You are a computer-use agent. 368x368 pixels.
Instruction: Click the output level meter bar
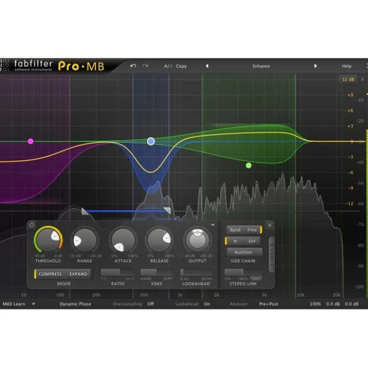(367, 214)
